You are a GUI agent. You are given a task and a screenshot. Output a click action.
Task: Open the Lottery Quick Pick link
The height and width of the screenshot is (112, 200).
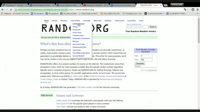[64, 100]
